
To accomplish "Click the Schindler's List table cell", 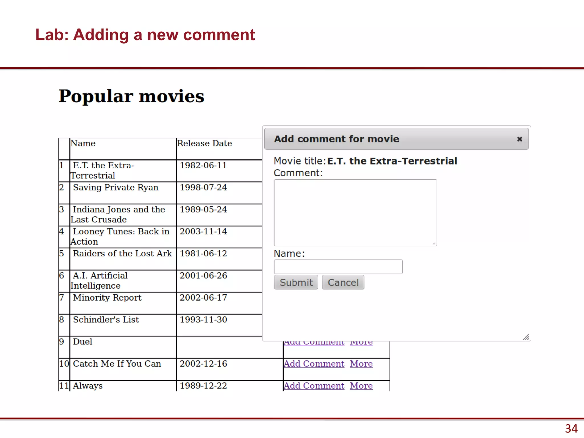I will pos(106,320).
